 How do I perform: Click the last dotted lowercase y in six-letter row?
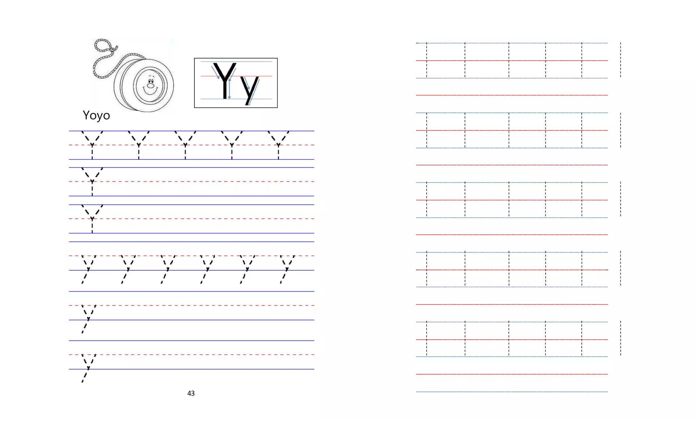[287, 269]
